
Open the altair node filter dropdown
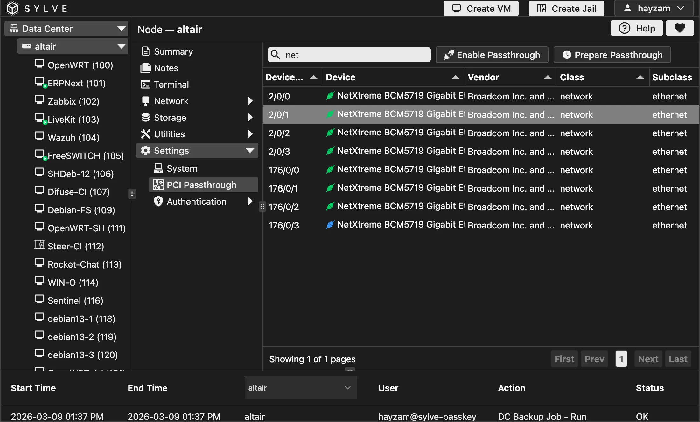tap(300, 388)
